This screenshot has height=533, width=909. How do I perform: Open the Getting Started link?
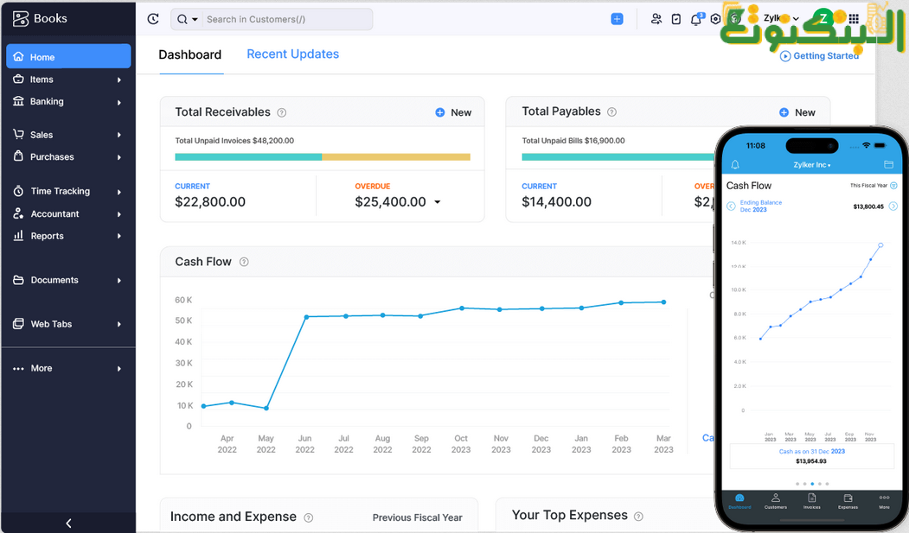click(x=819, y=56)
